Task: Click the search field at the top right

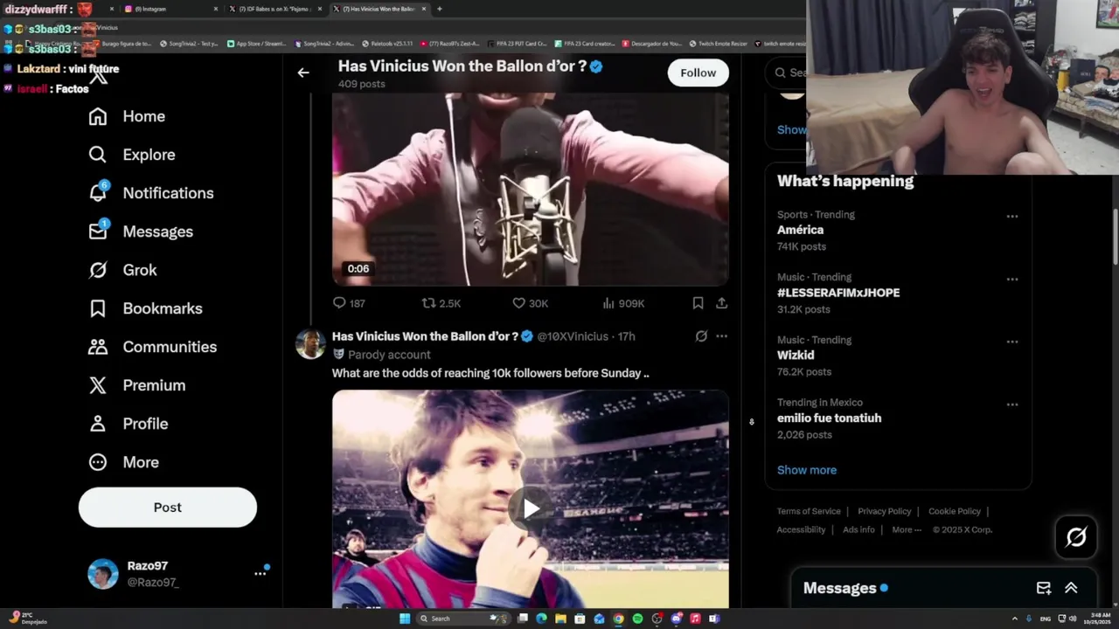Action: [x=787, y=73]
